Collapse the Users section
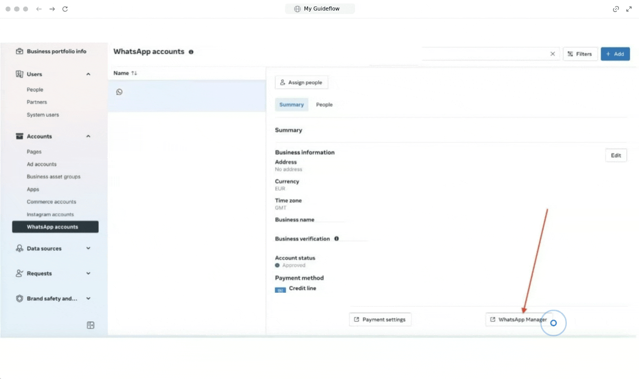The height and width of the screenshot is (379, 639). pos(88,74)
